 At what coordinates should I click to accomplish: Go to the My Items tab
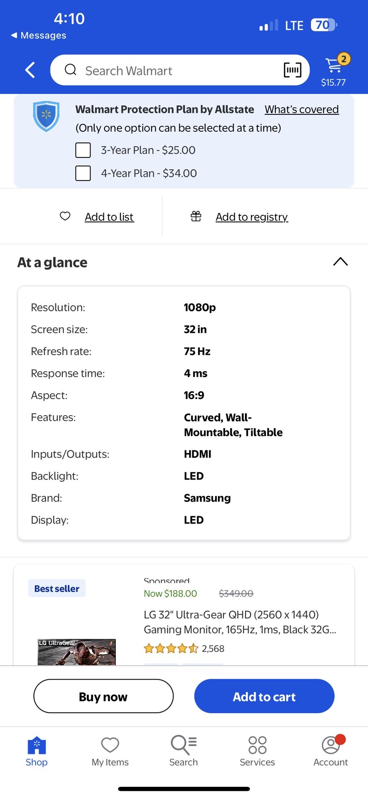[x=110, y=751]
